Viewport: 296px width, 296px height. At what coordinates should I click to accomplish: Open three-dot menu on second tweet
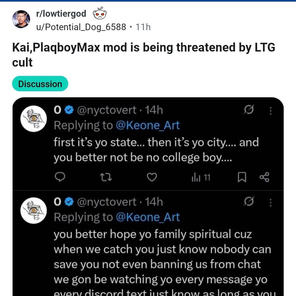(x=271, y=203)
